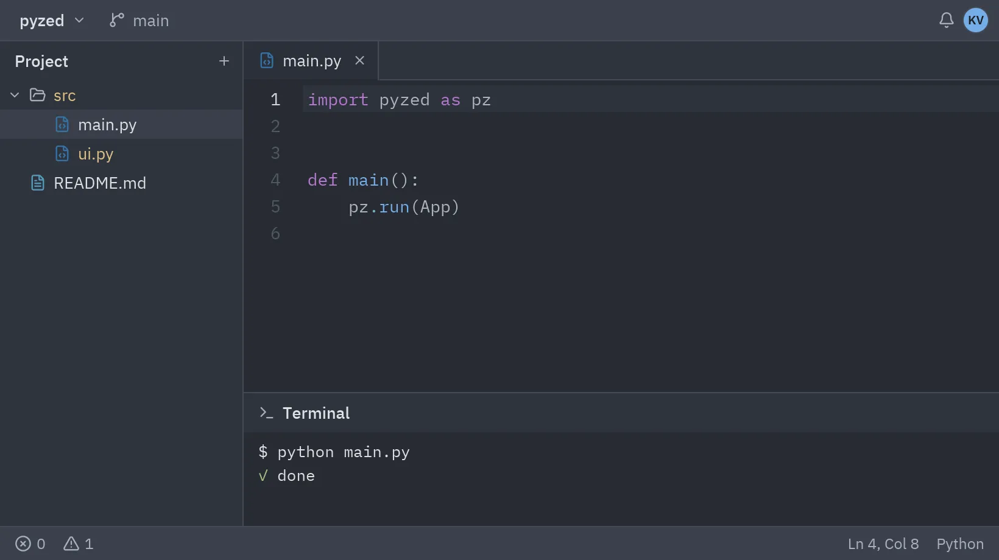
Task: Open ui.py in project tree
Action: (x=121, y=153)
